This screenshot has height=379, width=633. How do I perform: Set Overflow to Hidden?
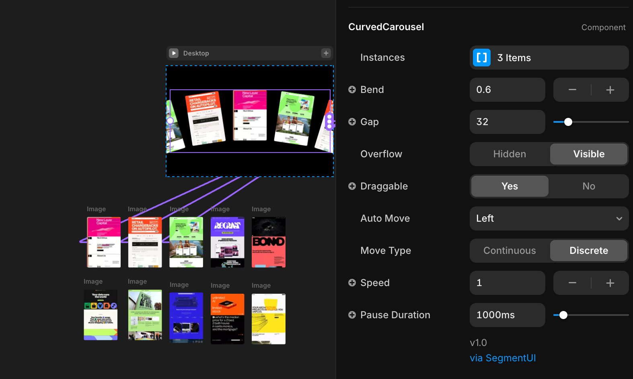tap(510, 154)
